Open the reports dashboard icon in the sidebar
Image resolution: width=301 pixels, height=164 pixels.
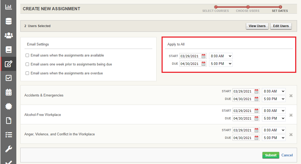(x=8, y=7)
